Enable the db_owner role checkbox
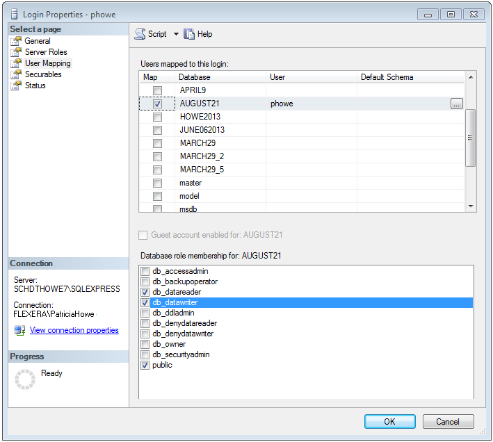The height and width of the screenshot is (442, 493). pyautogui.click(x=145, y=344)
